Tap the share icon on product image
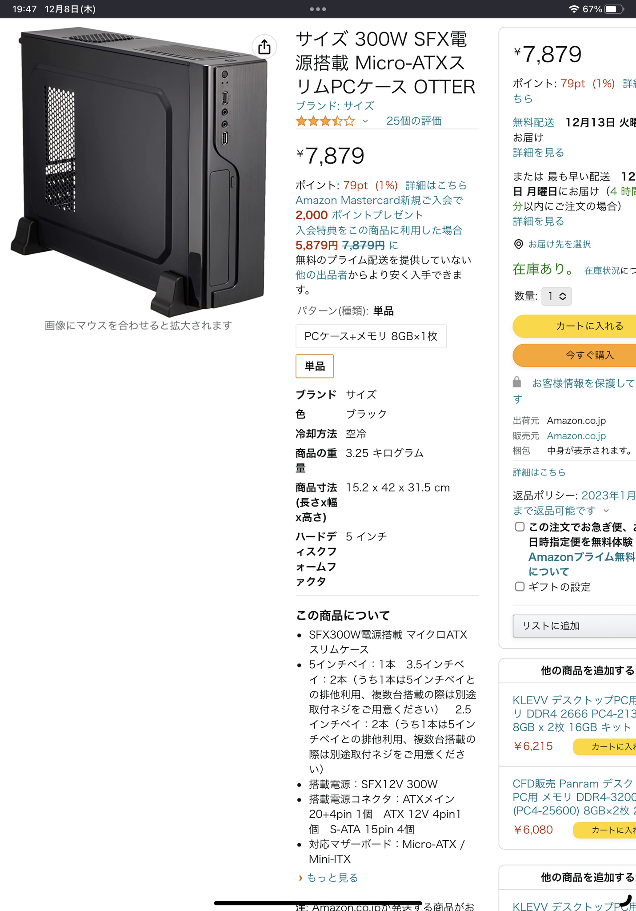636x911 pixels. point(264,47)
